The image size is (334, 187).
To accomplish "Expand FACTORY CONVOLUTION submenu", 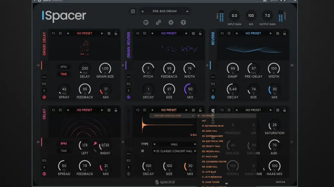I will pos(172,116).
